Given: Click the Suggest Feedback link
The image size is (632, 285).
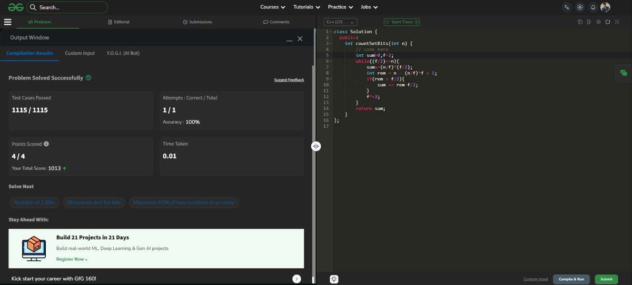Looking at the screenshot, I should tap(289, 80).
